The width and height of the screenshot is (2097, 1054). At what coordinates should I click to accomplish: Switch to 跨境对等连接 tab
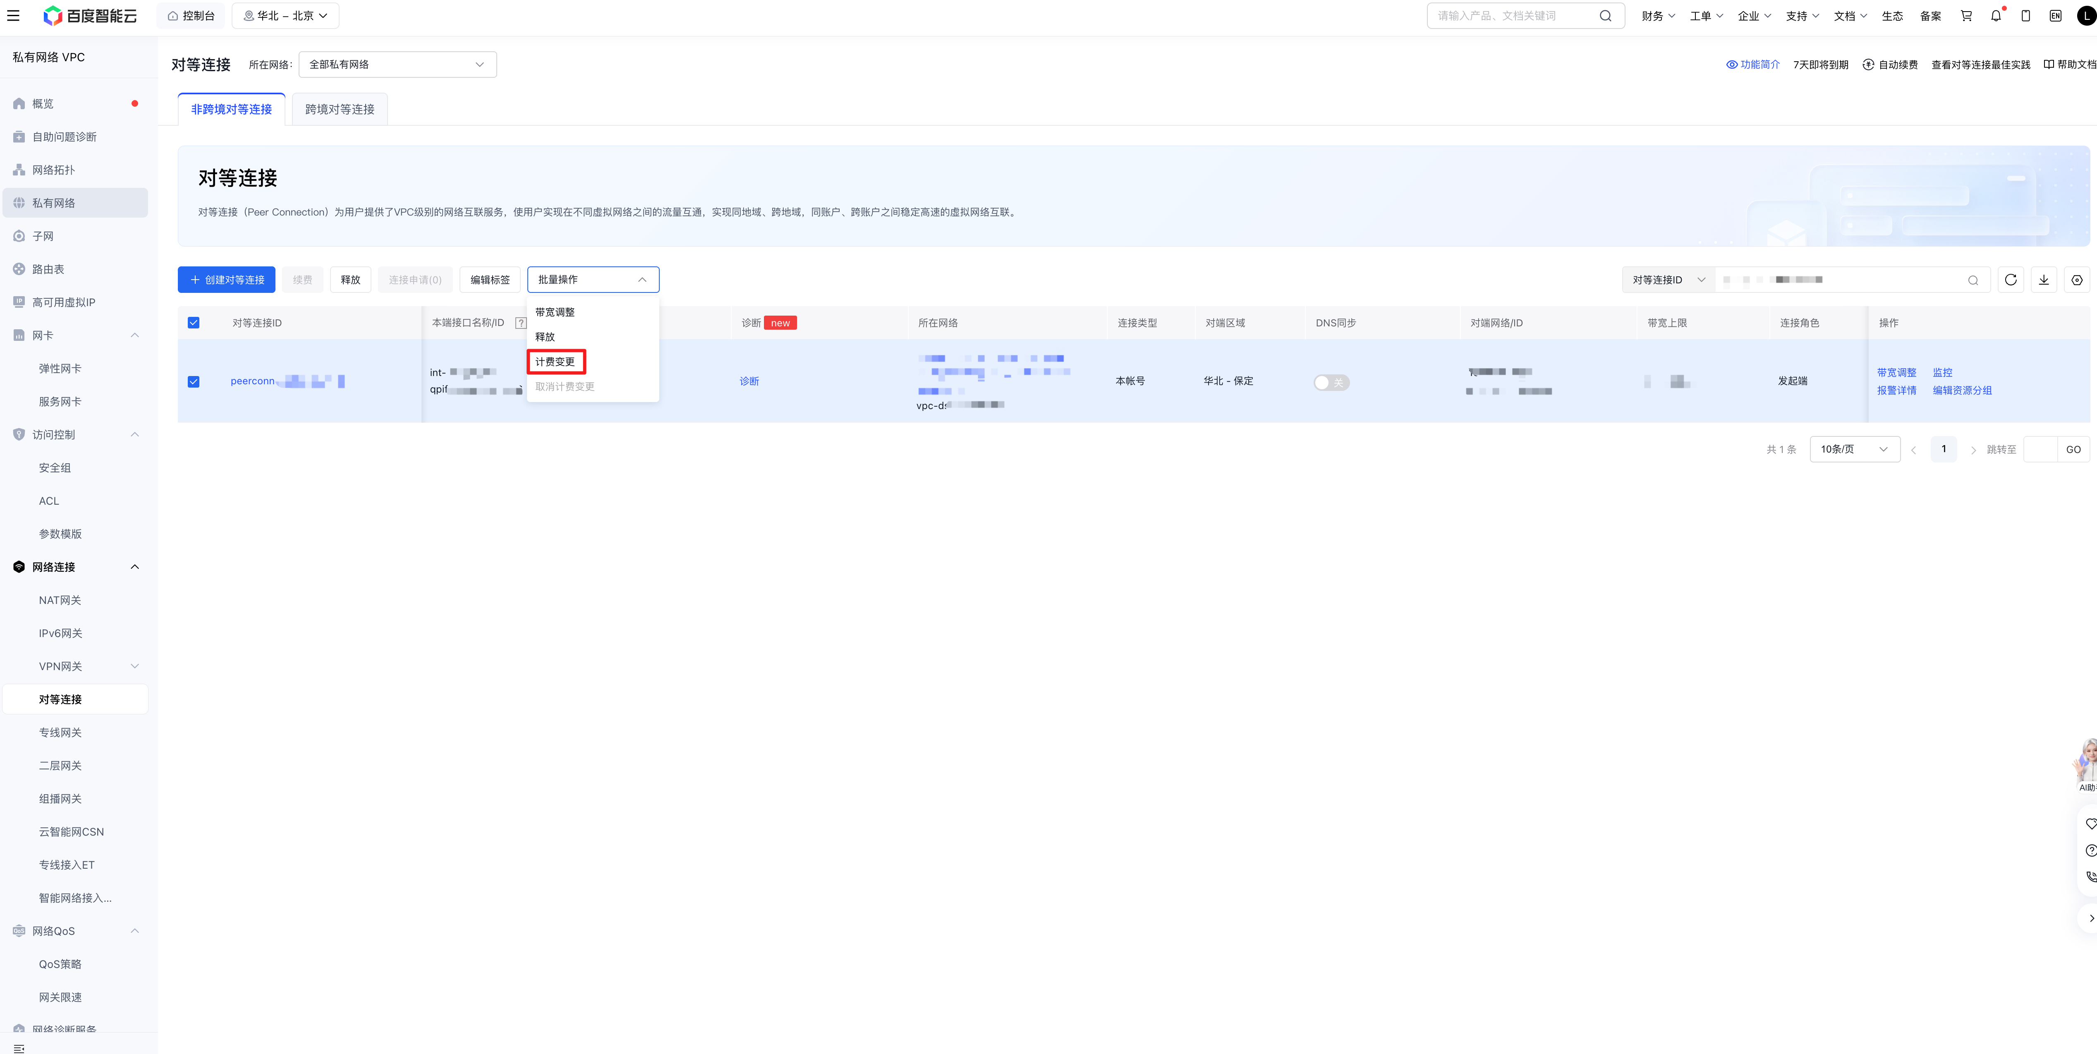340,110
